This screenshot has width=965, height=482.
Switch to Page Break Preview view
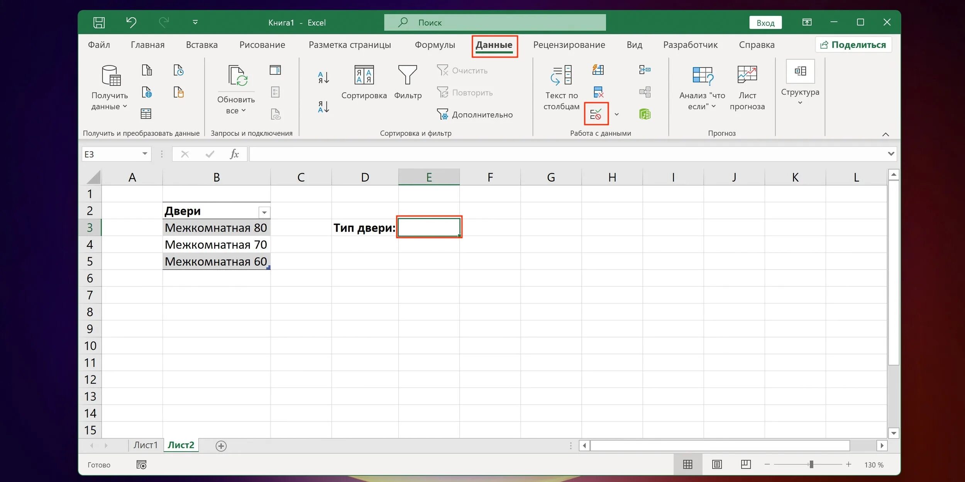coord(746,464)
